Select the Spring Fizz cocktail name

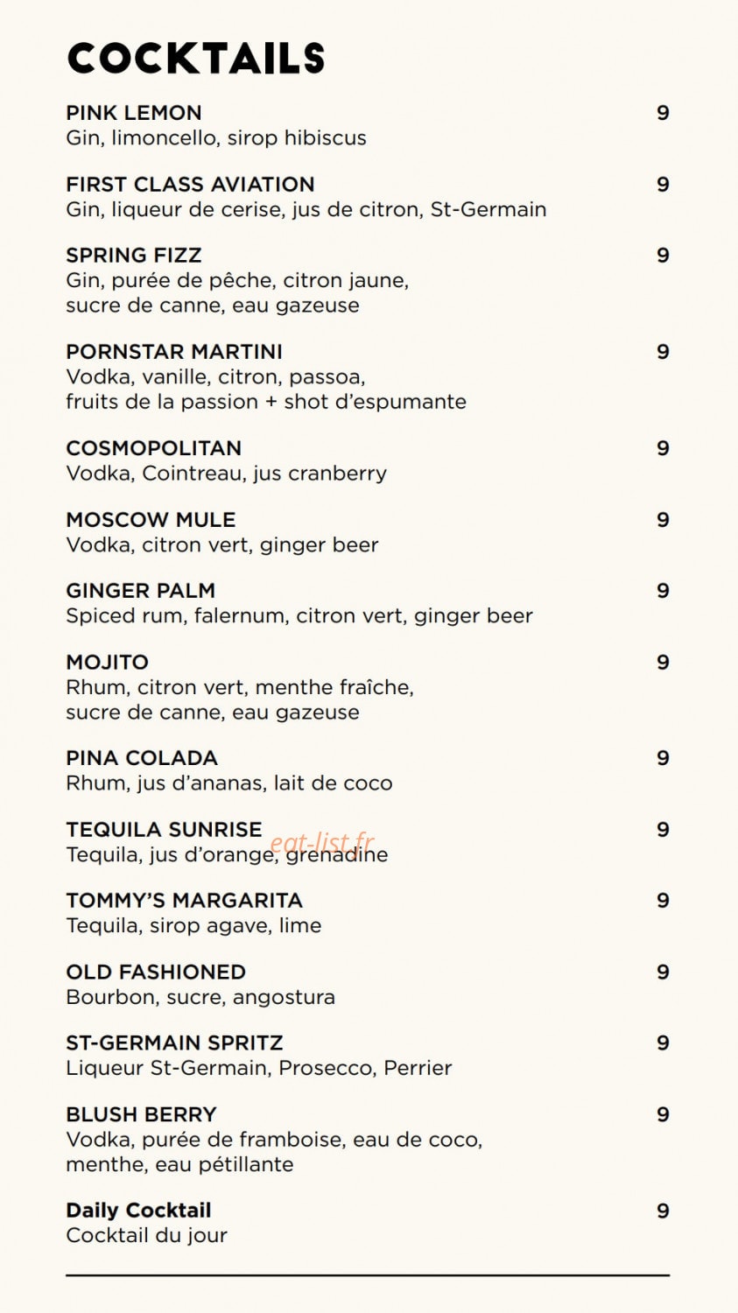click(x=134, y=256)
